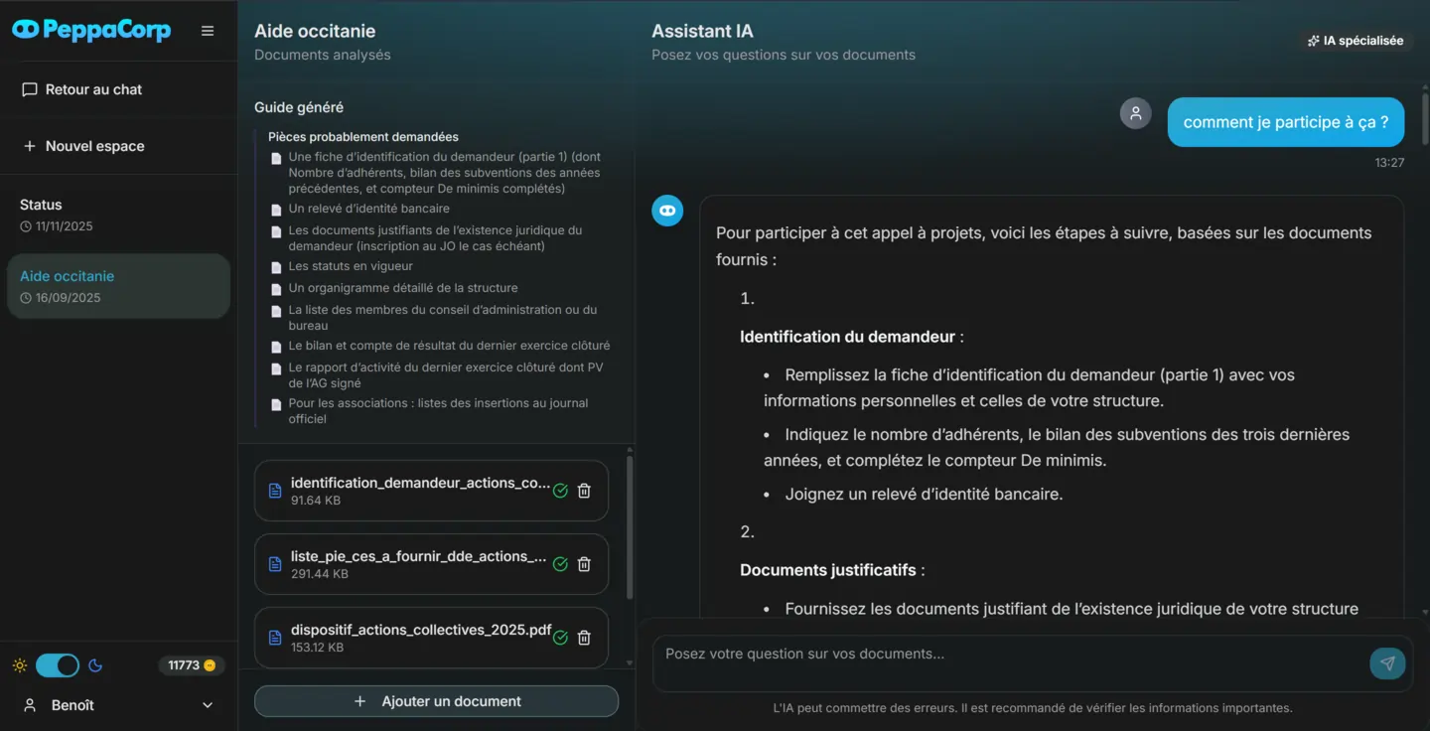
Task: Select the Un organigramme détaillé item
Action: tap(403, 288)
